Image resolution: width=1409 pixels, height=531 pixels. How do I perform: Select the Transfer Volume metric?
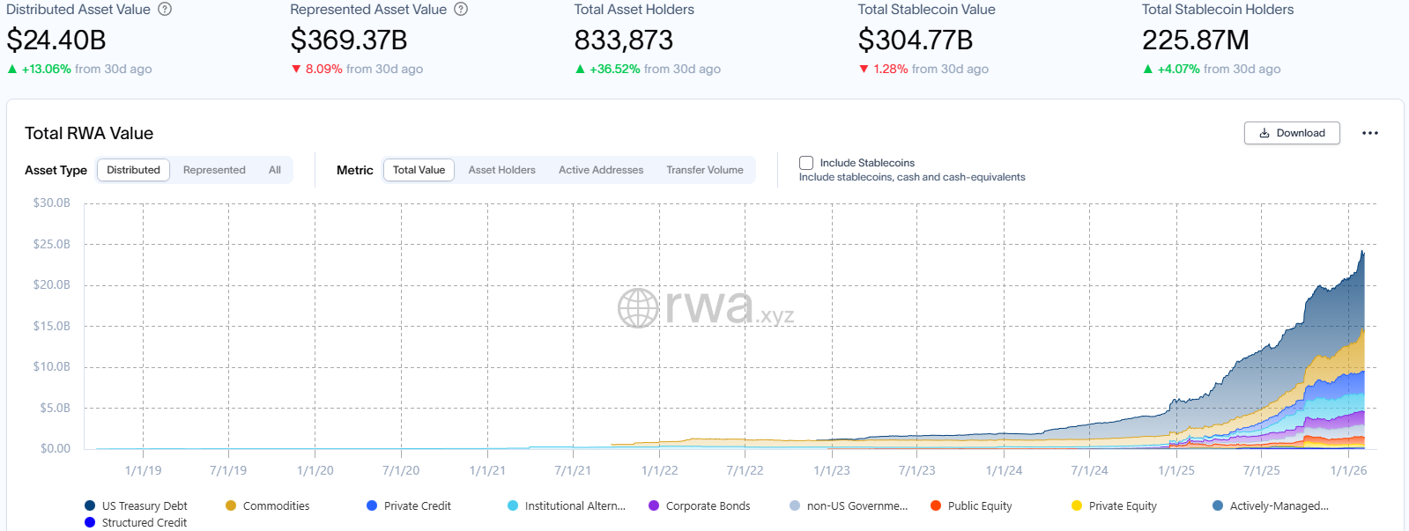click(x=705, y=170)
